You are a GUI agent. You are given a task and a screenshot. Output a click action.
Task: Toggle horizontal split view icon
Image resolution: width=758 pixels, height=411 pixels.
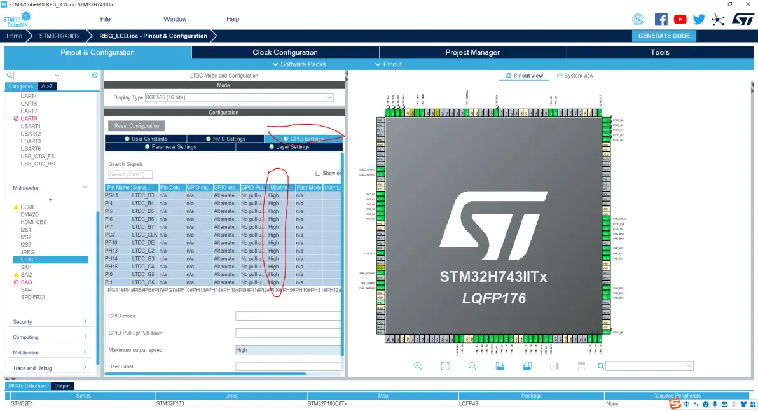pos(582,366)
